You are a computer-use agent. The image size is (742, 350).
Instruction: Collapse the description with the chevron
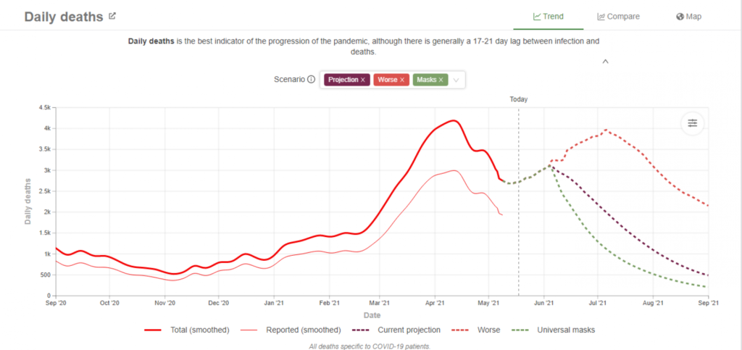click(605, 62)
